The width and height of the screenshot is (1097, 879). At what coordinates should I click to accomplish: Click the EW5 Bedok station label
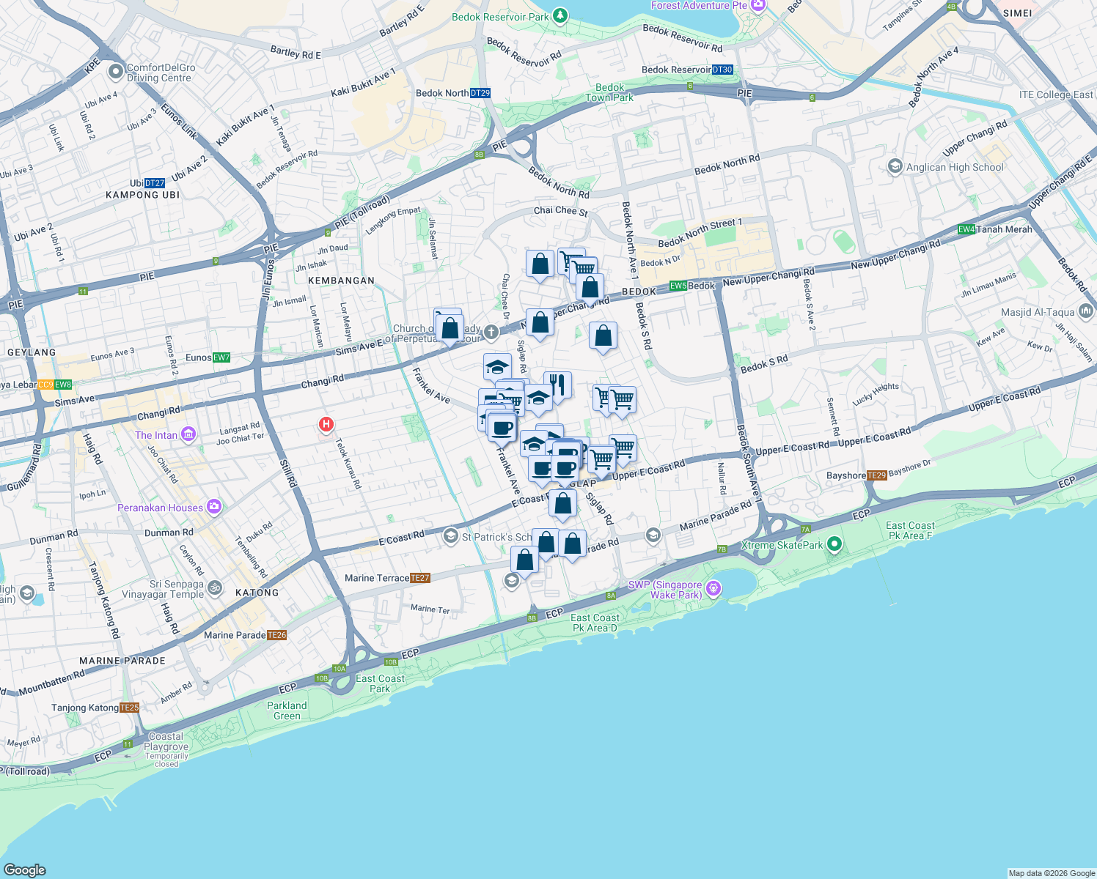pyautogui.click(x=691, y=286)
